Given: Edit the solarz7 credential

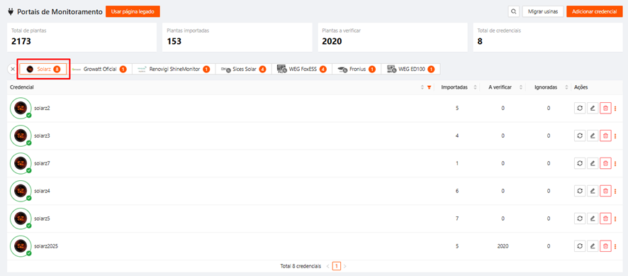Looking at the screenshot, I should pyautogui.click(x=593, y=164).
